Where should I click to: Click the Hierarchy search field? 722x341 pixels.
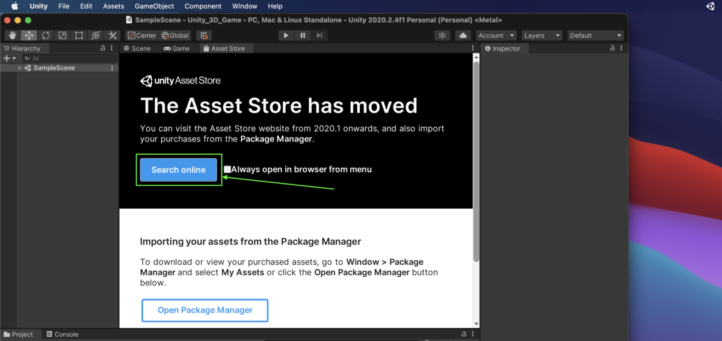(x=69, y=58)
